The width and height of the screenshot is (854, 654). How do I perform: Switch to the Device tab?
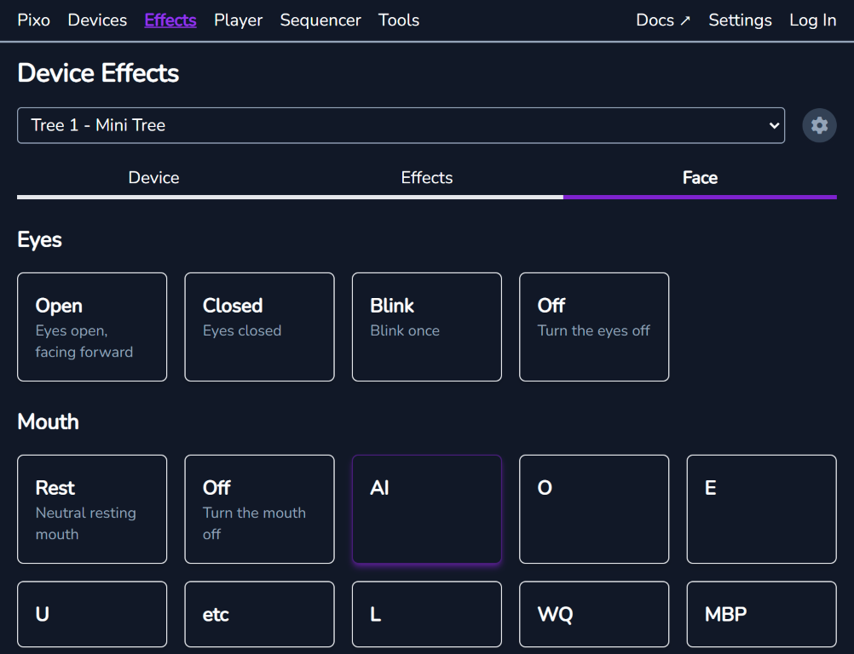pos(153,178)
